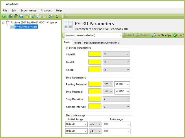Open the Final R units dropdown
Viewport: 185px width, 138px height.
coord(116,62)
